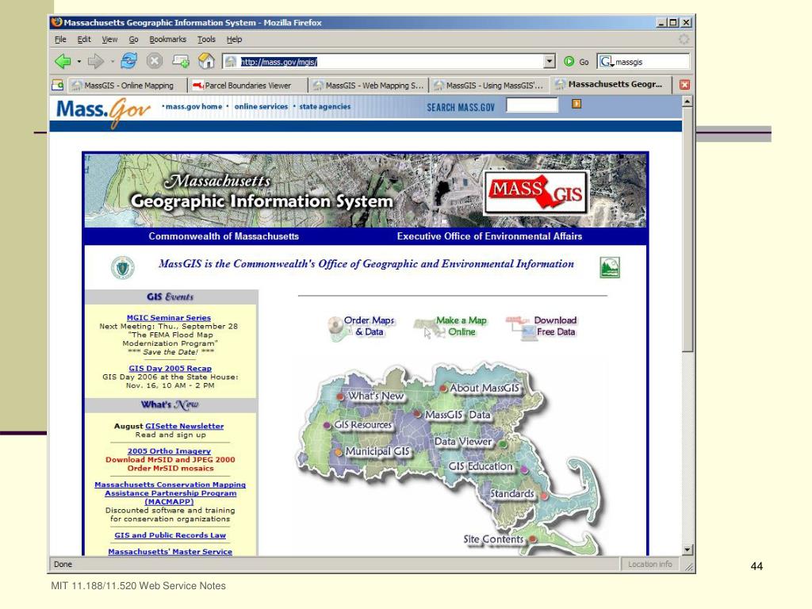Open GIS and Public Records Law link
This screenshot has height=609, width=812.
170,535
